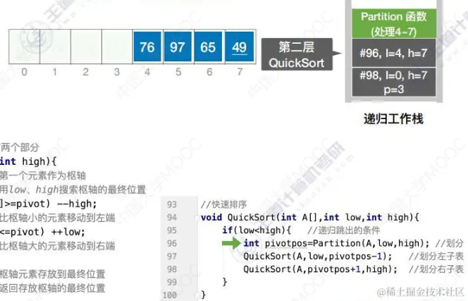Click the //快速排序 comment line
Screen dimensions: 468x301
click(224, 204)
